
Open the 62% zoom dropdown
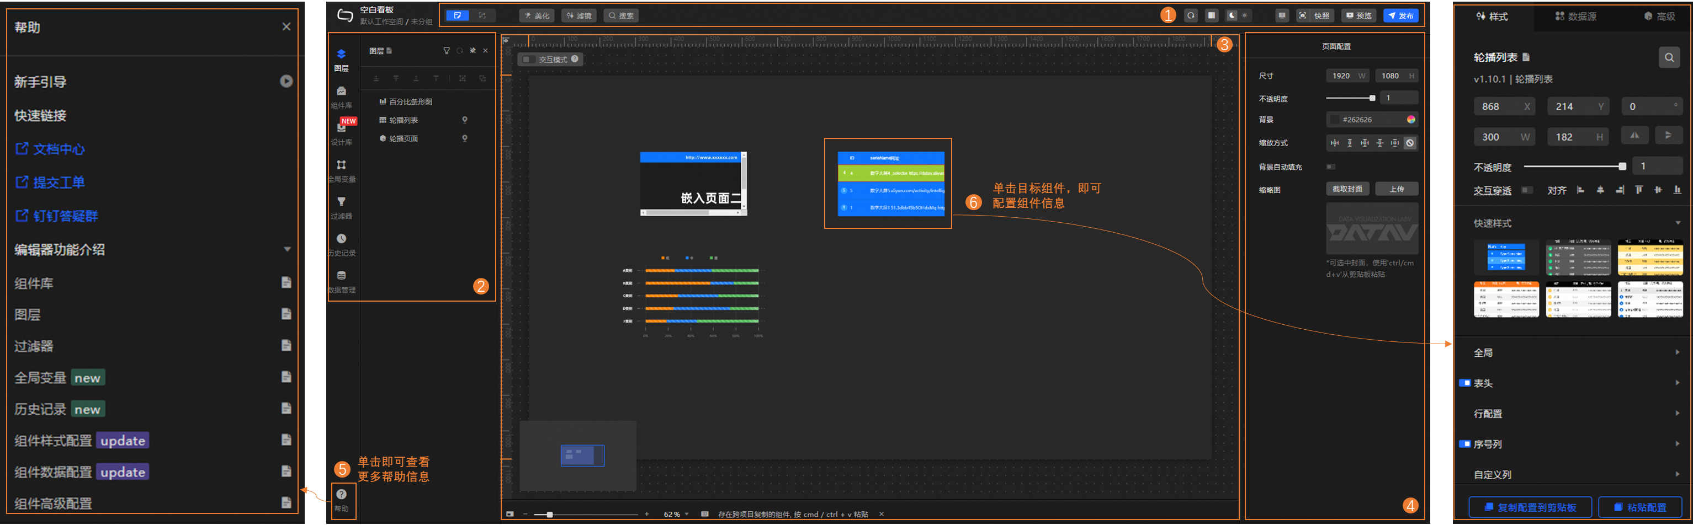click(676, 515)
